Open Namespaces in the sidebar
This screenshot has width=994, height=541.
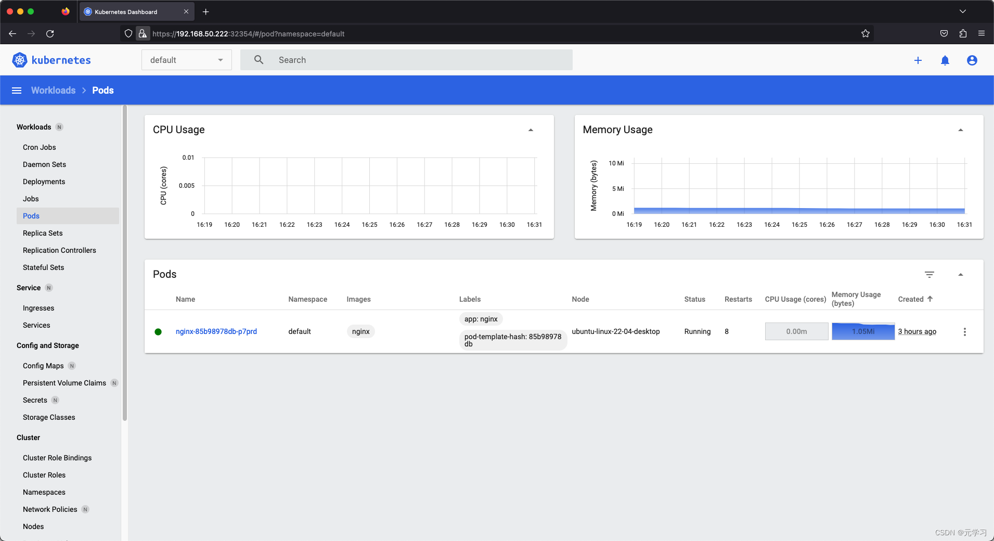click(44, 492)
